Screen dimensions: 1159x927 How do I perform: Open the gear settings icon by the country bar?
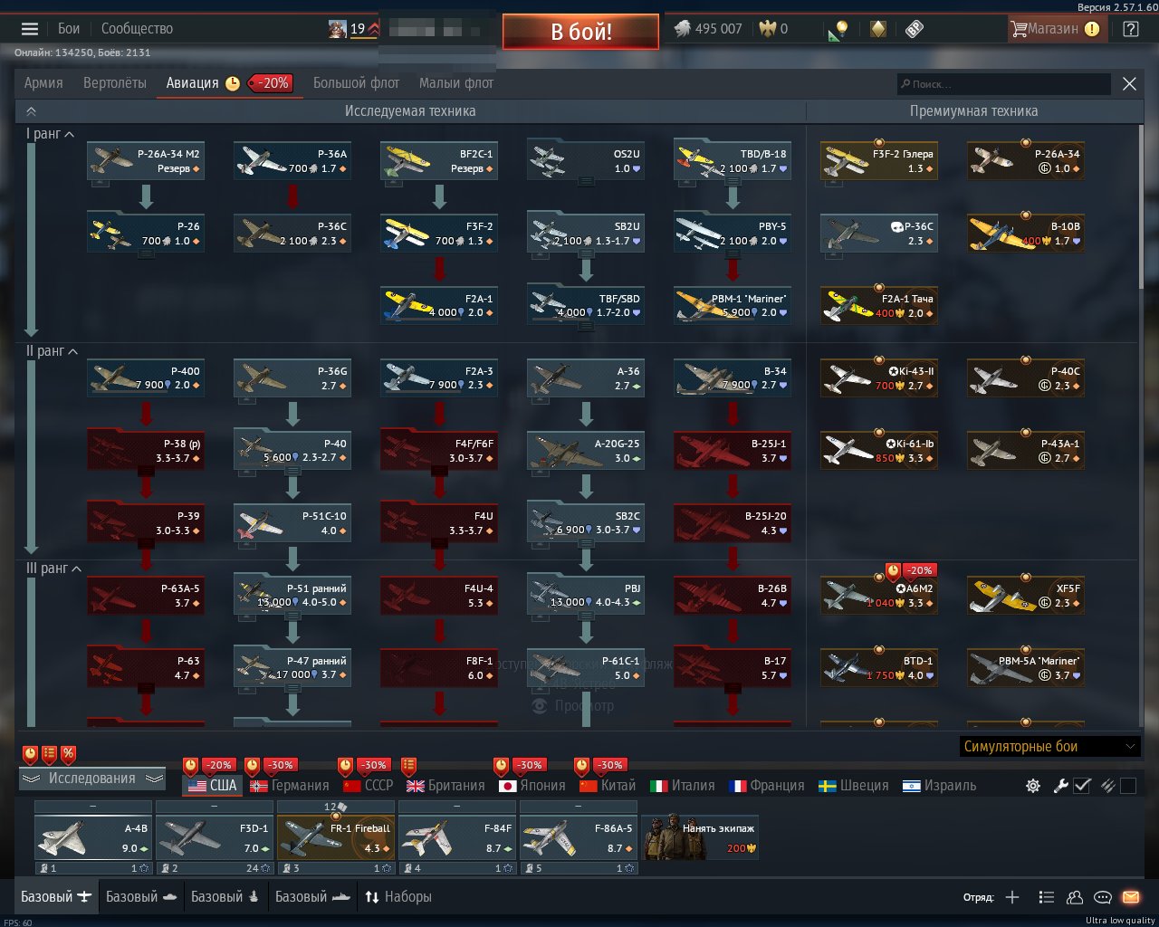click(x=1033, y=786)
